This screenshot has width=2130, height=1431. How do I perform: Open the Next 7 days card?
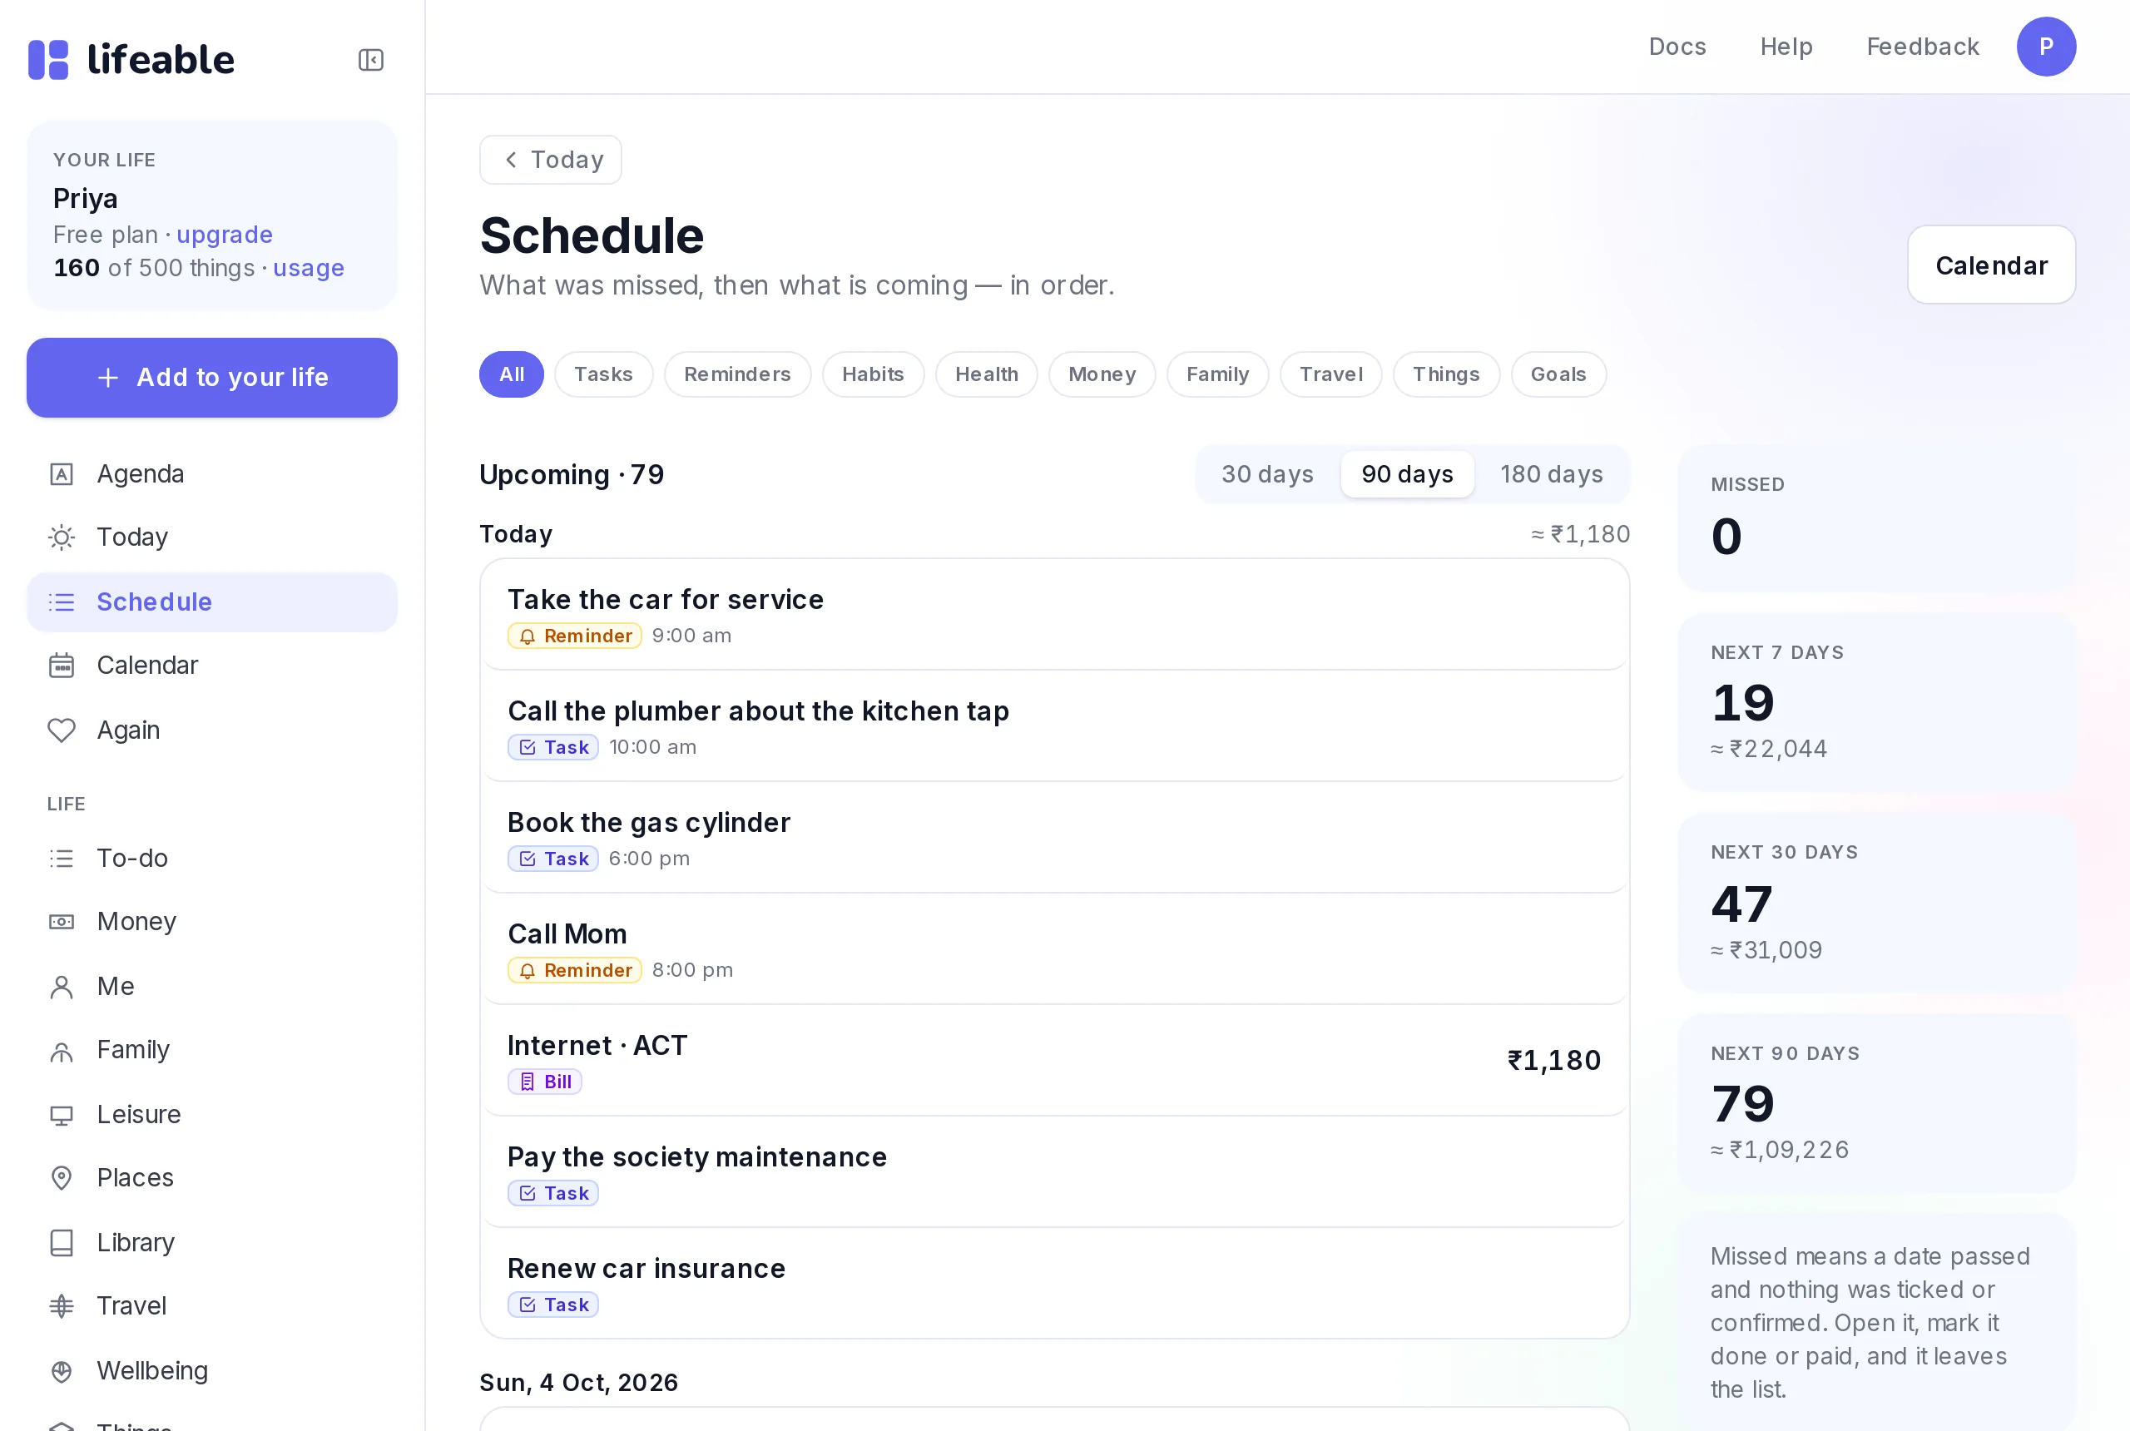[1876, 703]
